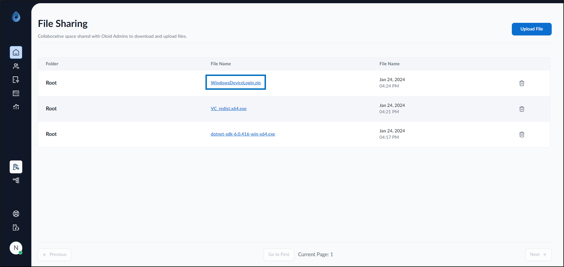Click the Collaborative space description text
This screenshot has width=564, height=267.
(x=112, y=36)
